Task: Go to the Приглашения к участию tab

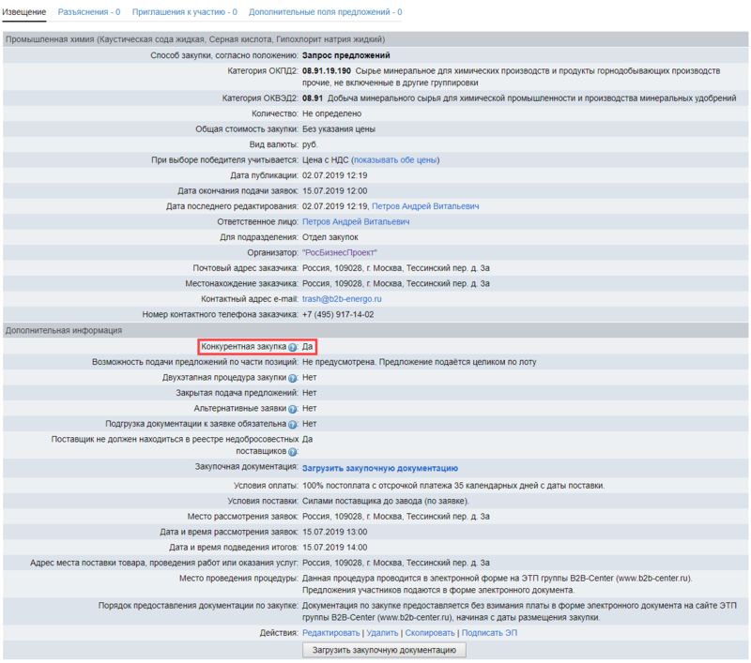Action: click(x=184, y=12)
